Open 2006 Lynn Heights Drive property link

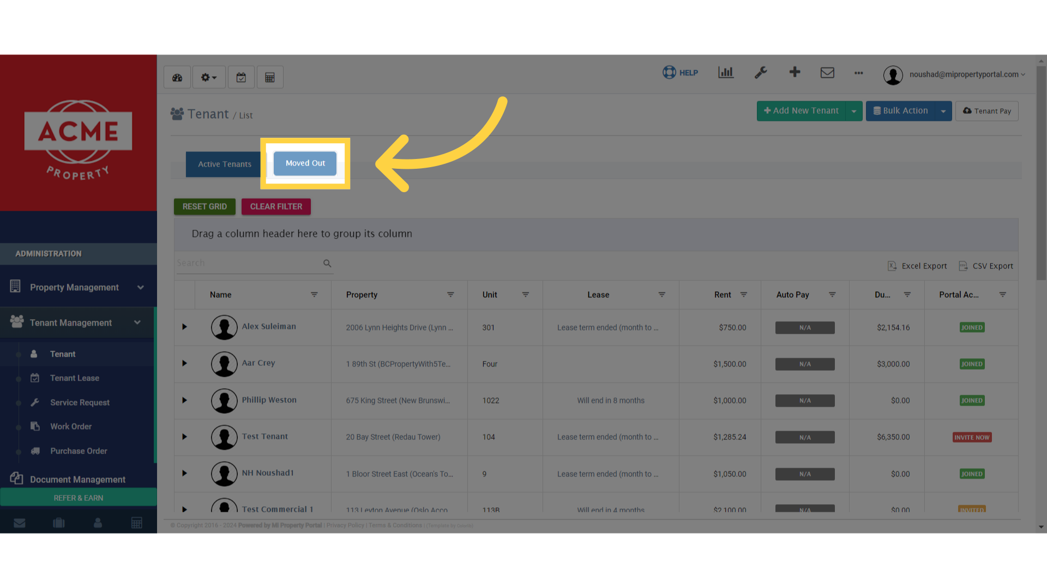[x=399, y=328]
